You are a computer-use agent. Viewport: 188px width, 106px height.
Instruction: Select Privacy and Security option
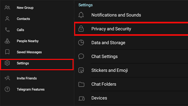pos(111,29)
